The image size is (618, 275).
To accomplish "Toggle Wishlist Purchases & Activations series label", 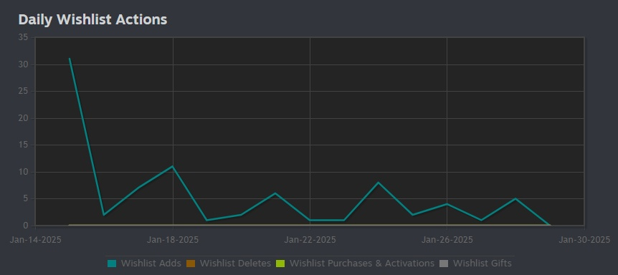I will coord(362,264).
